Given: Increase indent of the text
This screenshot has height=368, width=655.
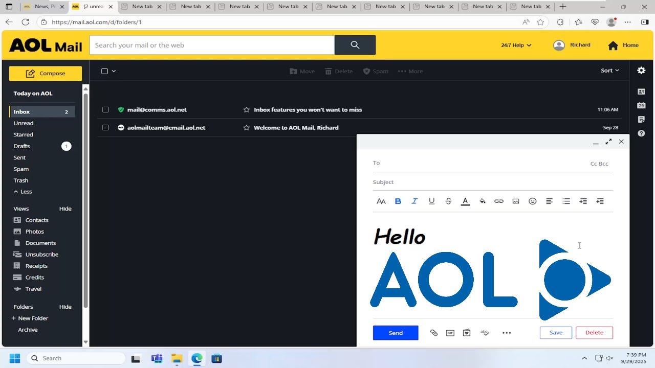Looking at the screenshot, I should tap(583, 201).
